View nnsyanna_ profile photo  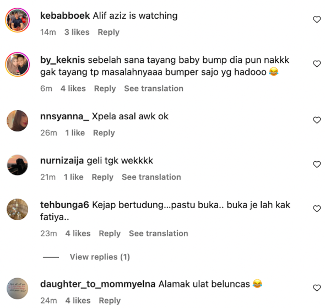[x=18, y=121]
